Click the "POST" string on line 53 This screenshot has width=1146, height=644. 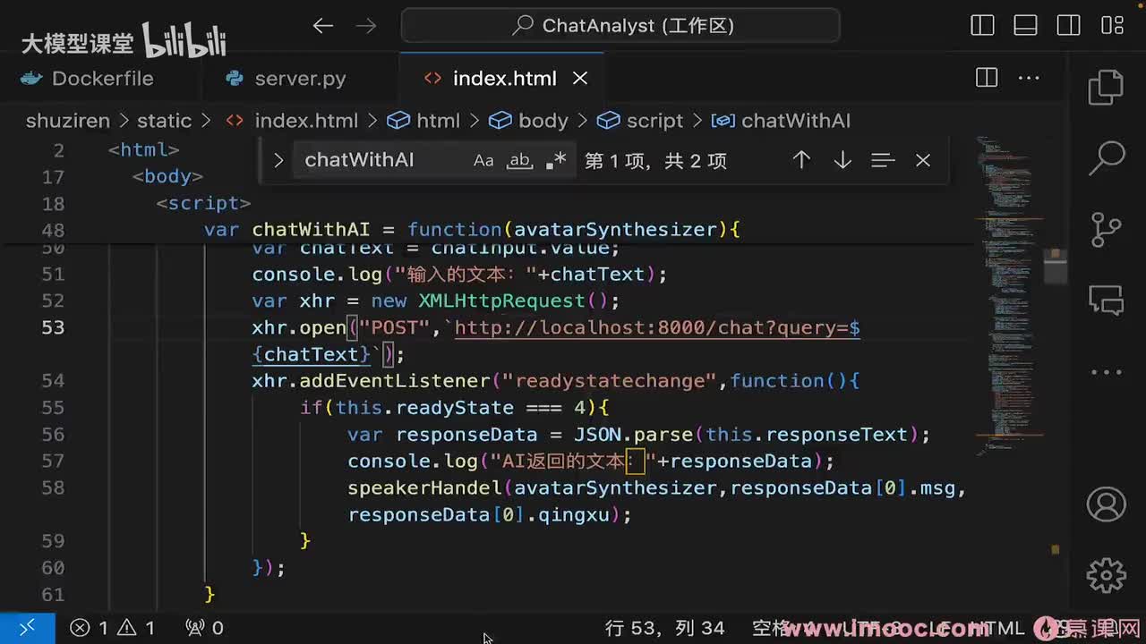395,327
